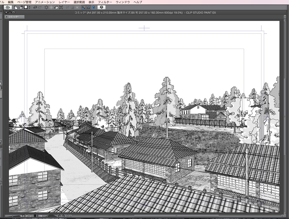The width and height of the screenshot is (289, 219).
Task: Undo with the left curved arrow icon
Action: [x=34, y=8]
